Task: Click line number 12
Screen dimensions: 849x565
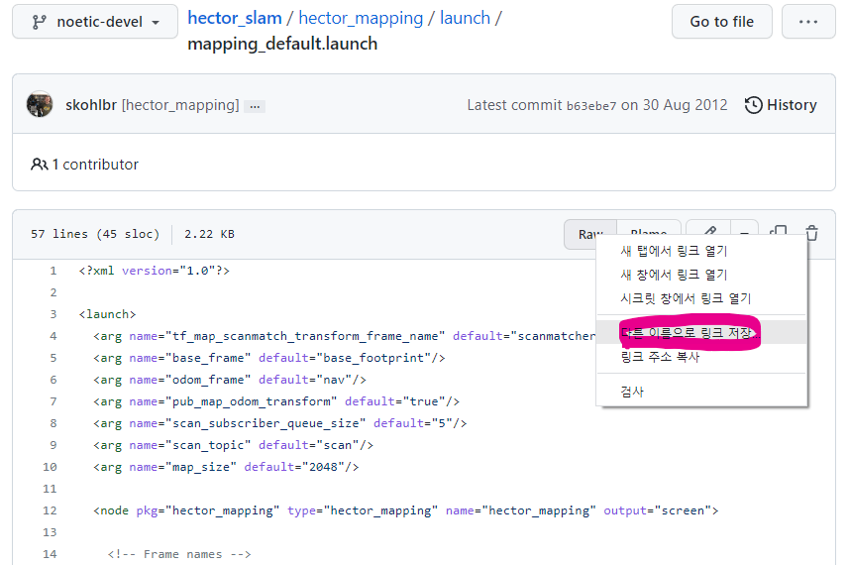Action: click(50, 510)
